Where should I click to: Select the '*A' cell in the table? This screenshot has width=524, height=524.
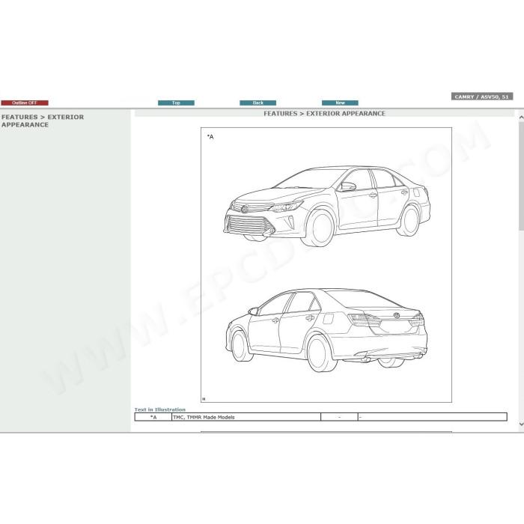tap(153, 417)
